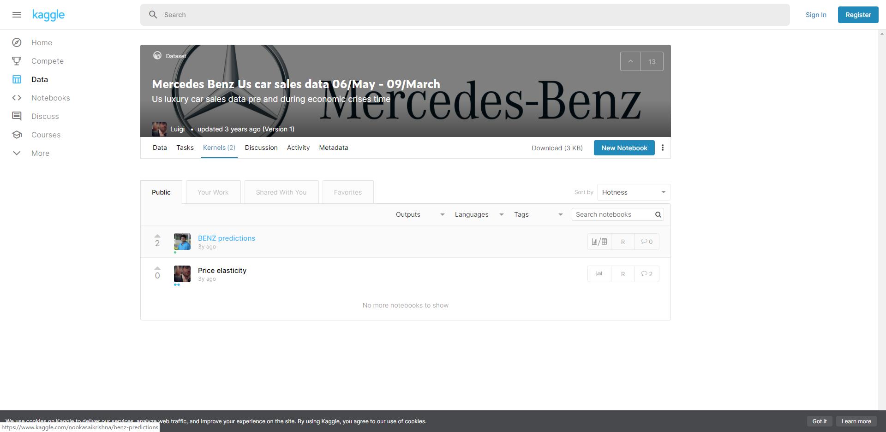
Task: Focus the main Search field
Action: tap(465, 15)
